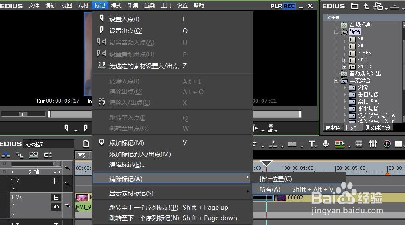
Task: Select the 音频淡入淡出 folder
Action: 365,73
